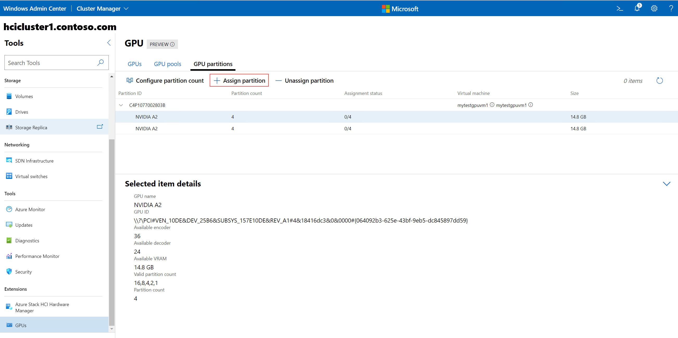The height and width of the screenshot is (338, 678).
Task: Click the info icon next to mytestgpuvm1
Action: (492, 105)
